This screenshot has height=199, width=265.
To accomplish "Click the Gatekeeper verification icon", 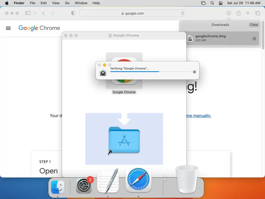I will pyautogui.click(x=103, y=73).
